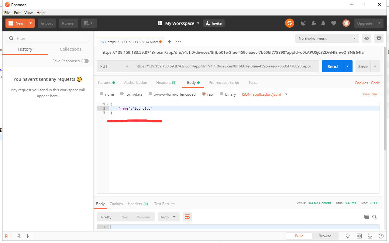389x243 pixels.
Task: Click the Beautify link
Action: click(x=370, y=94)
